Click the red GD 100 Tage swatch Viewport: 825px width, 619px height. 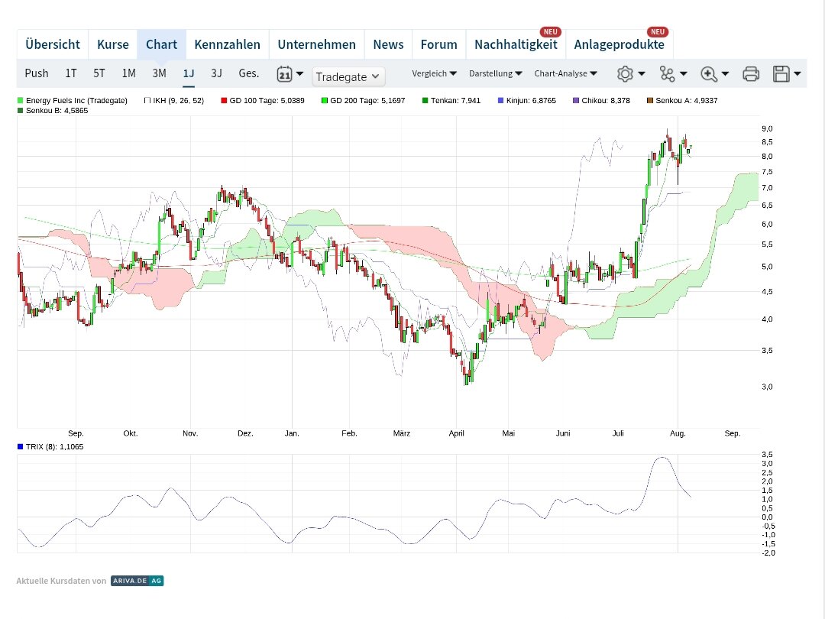pos(224,101)
